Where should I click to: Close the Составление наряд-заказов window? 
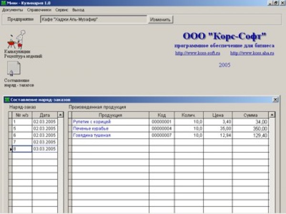(x=275, y=100)
